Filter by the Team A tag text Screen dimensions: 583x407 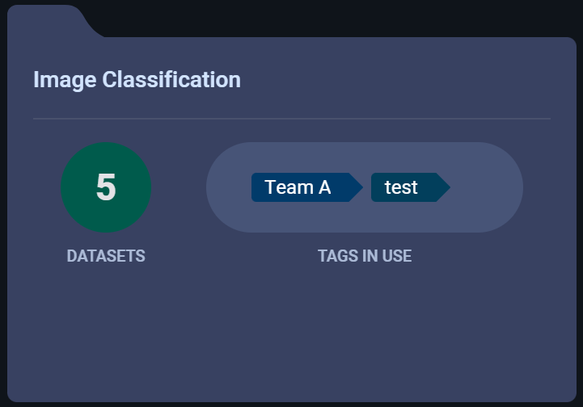click(x=298, y=187)
